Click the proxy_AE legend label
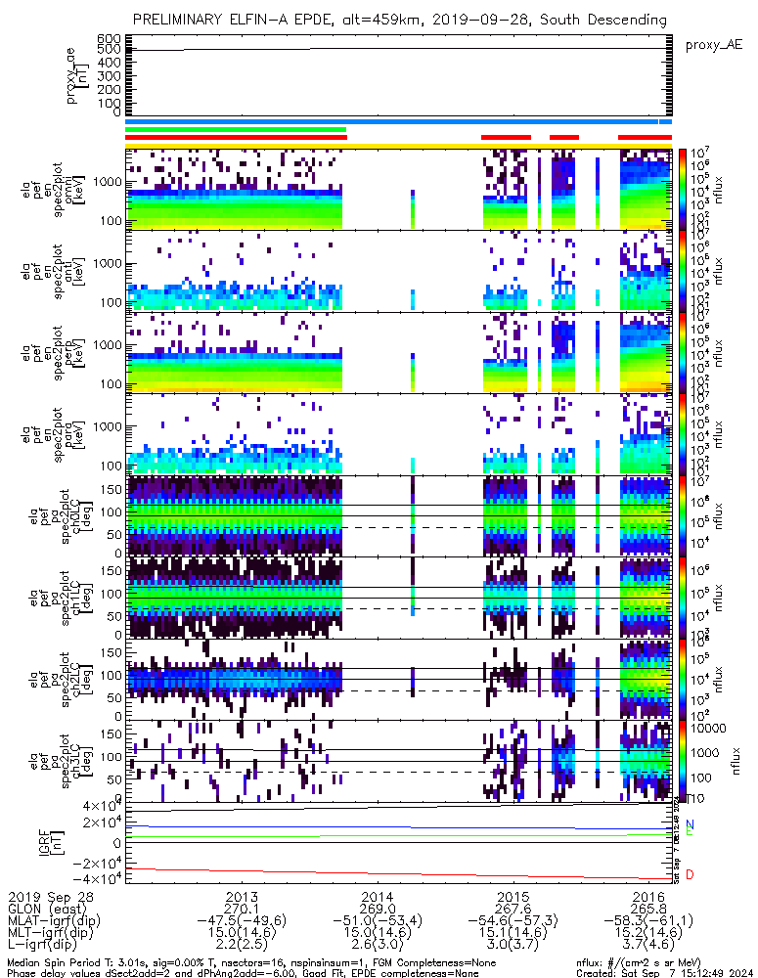This screenshot has height=978, width=758. [x=714, y=46]
